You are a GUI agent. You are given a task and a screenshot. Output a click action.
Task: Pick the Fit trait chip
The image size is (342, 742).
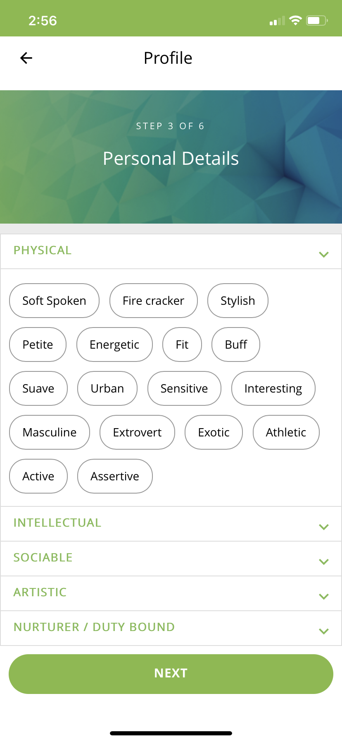click(182, 344)
